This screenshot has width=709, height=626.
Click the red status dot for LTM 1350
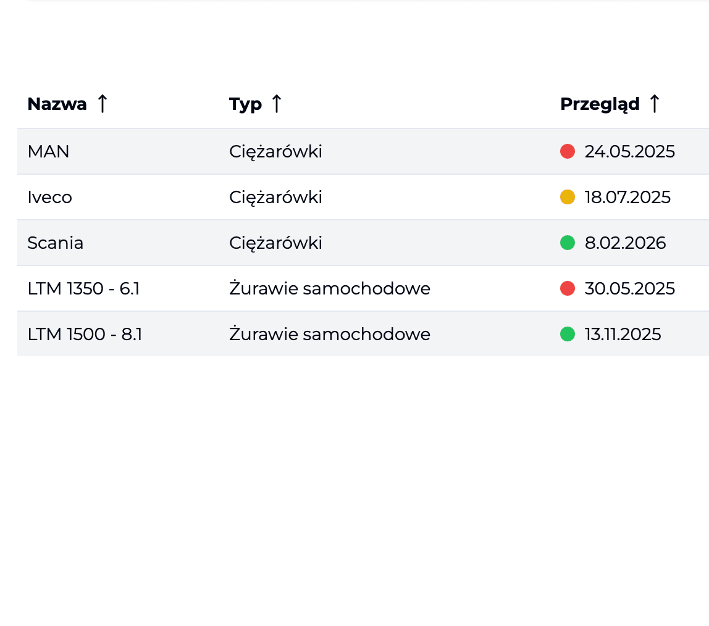pos(568,288)
